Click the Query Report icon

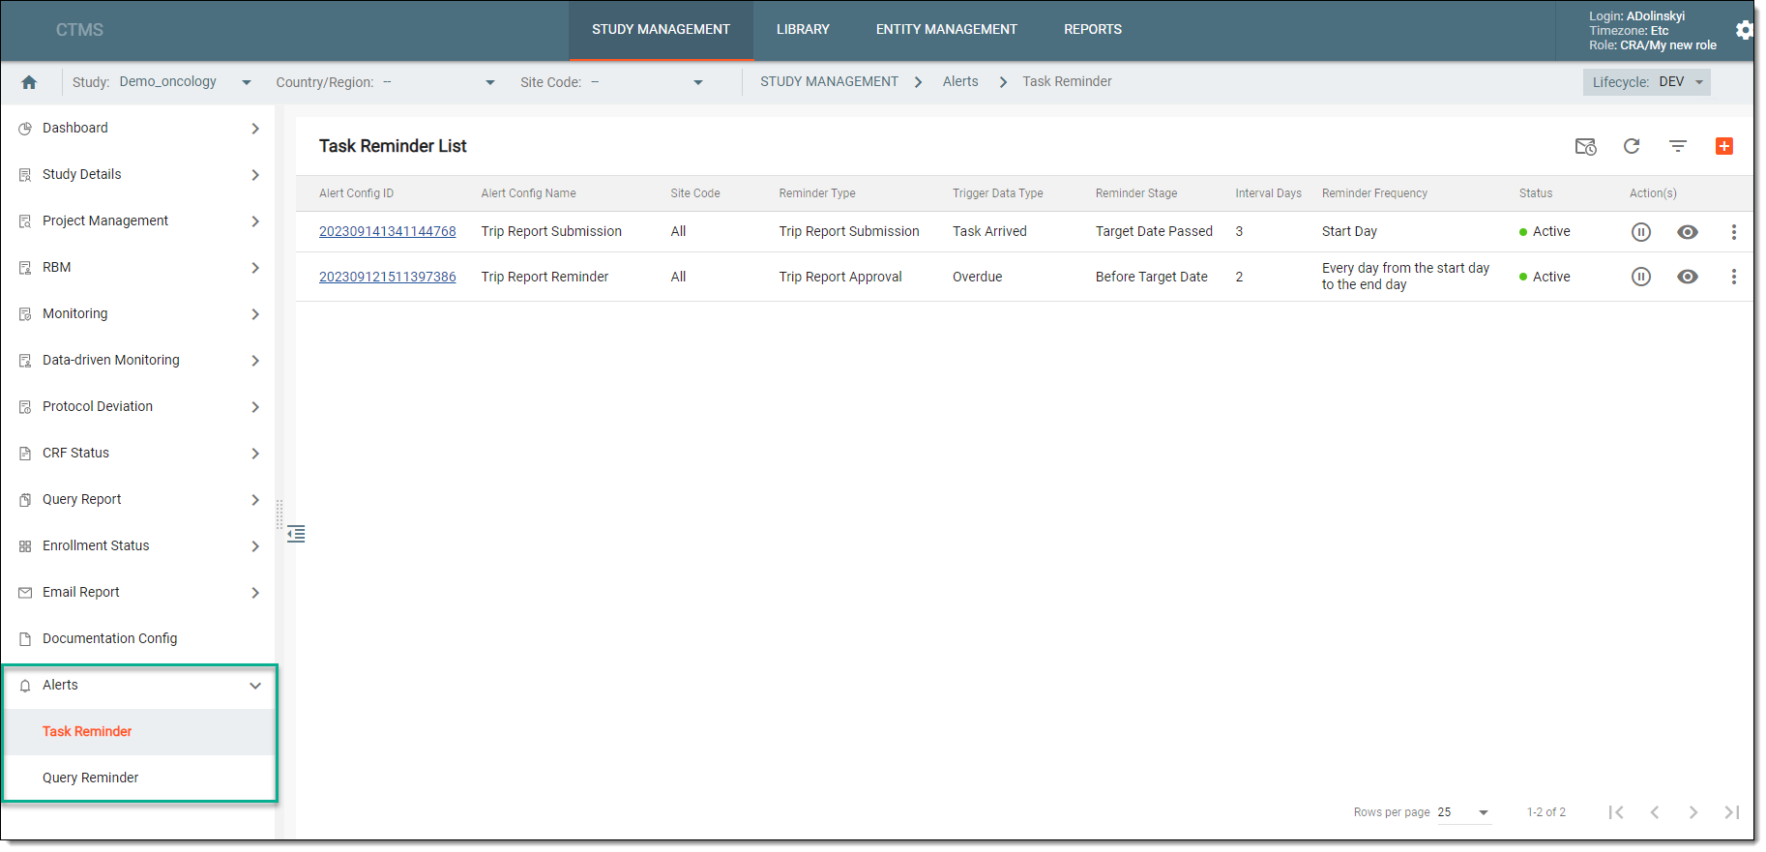click(x=25, y=500)
